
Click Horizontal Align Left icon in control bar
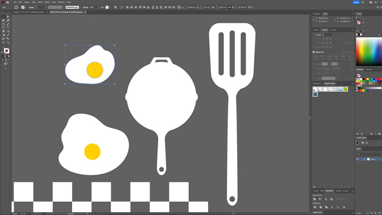(x=127, y=7)
